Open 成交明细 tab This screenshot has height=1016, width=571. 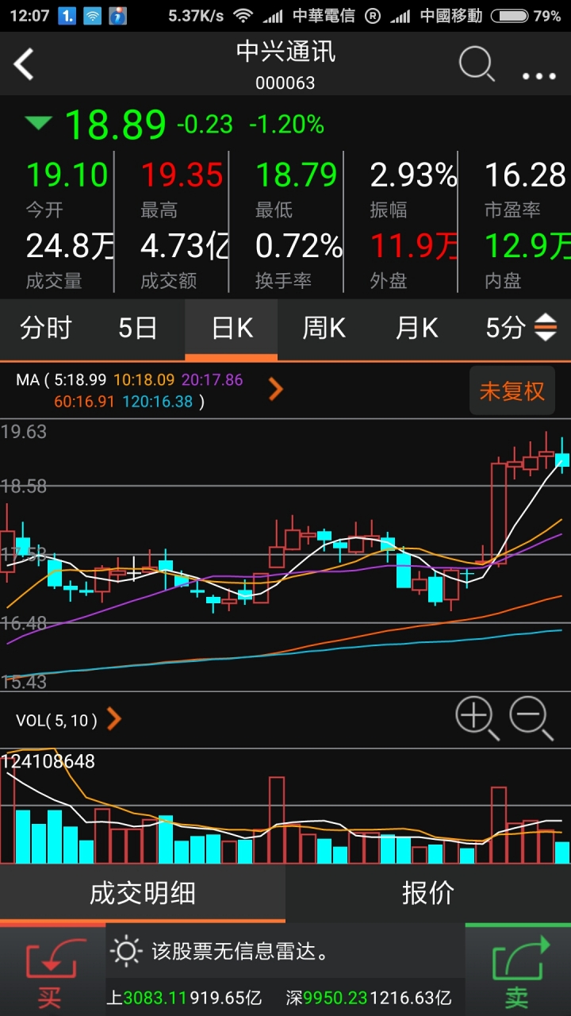point(143,894)
